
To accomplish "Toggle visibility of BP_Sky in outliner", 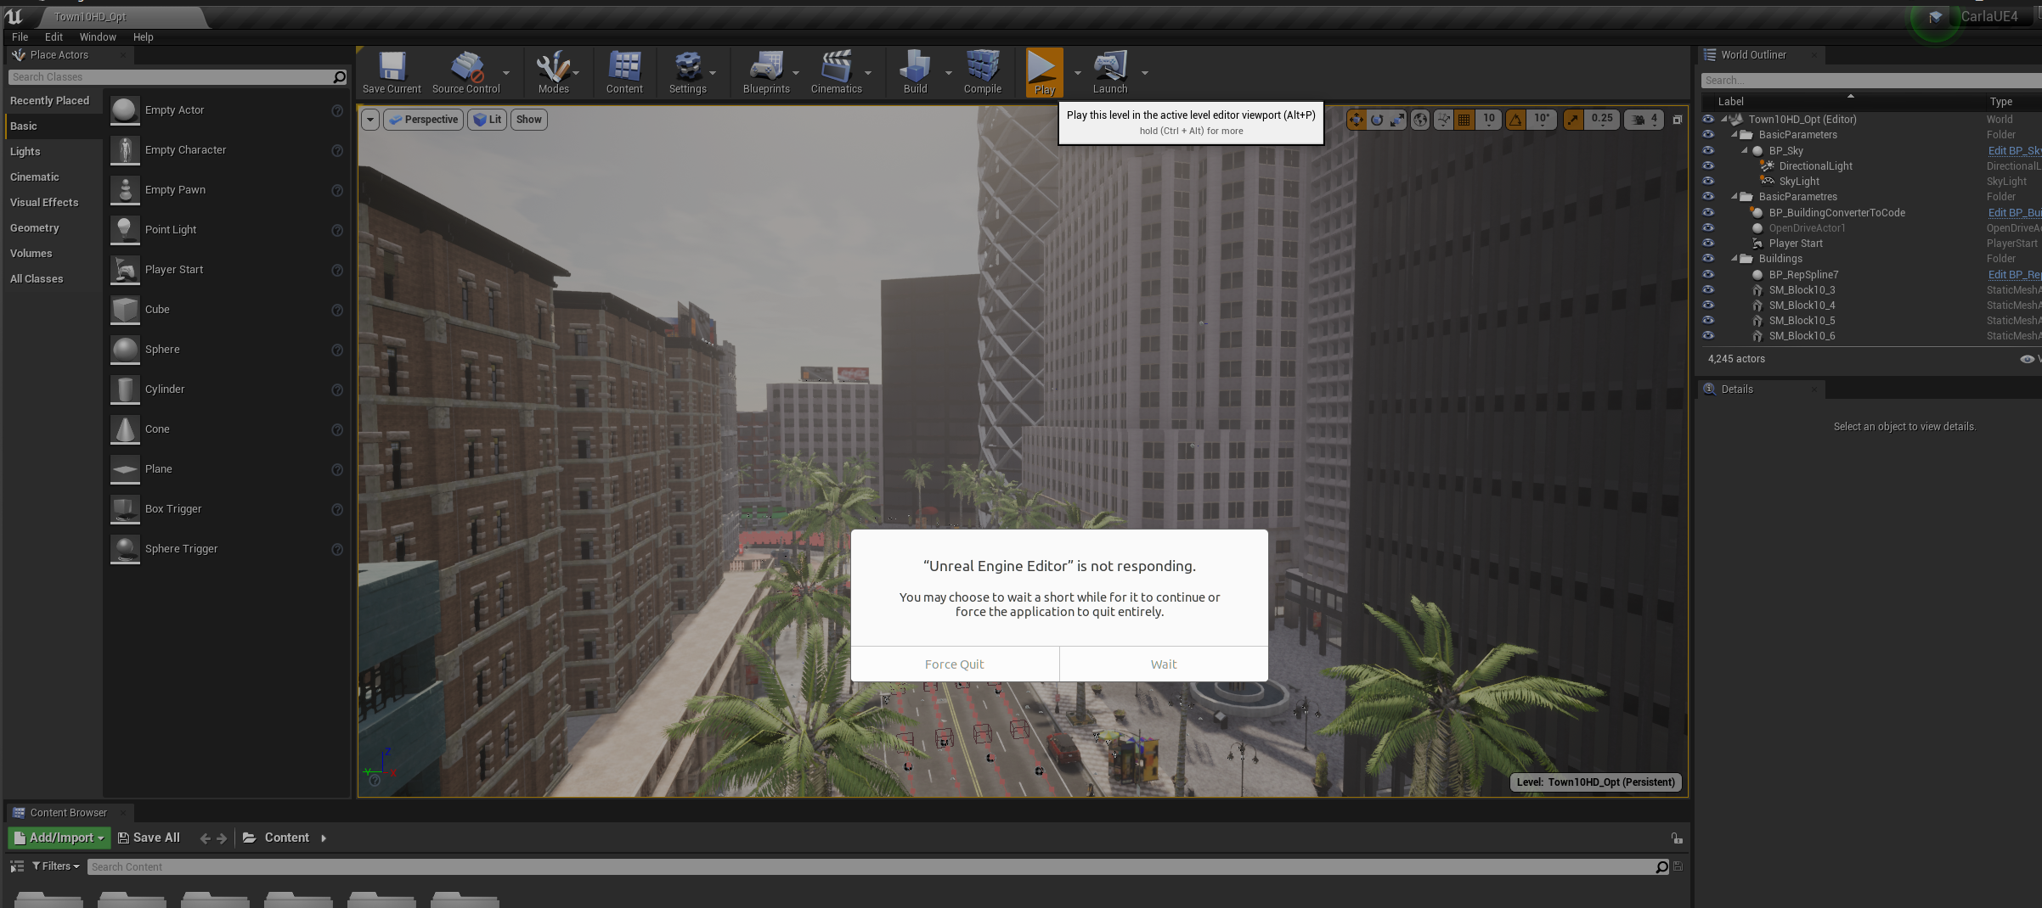I will pos(1708,150).
